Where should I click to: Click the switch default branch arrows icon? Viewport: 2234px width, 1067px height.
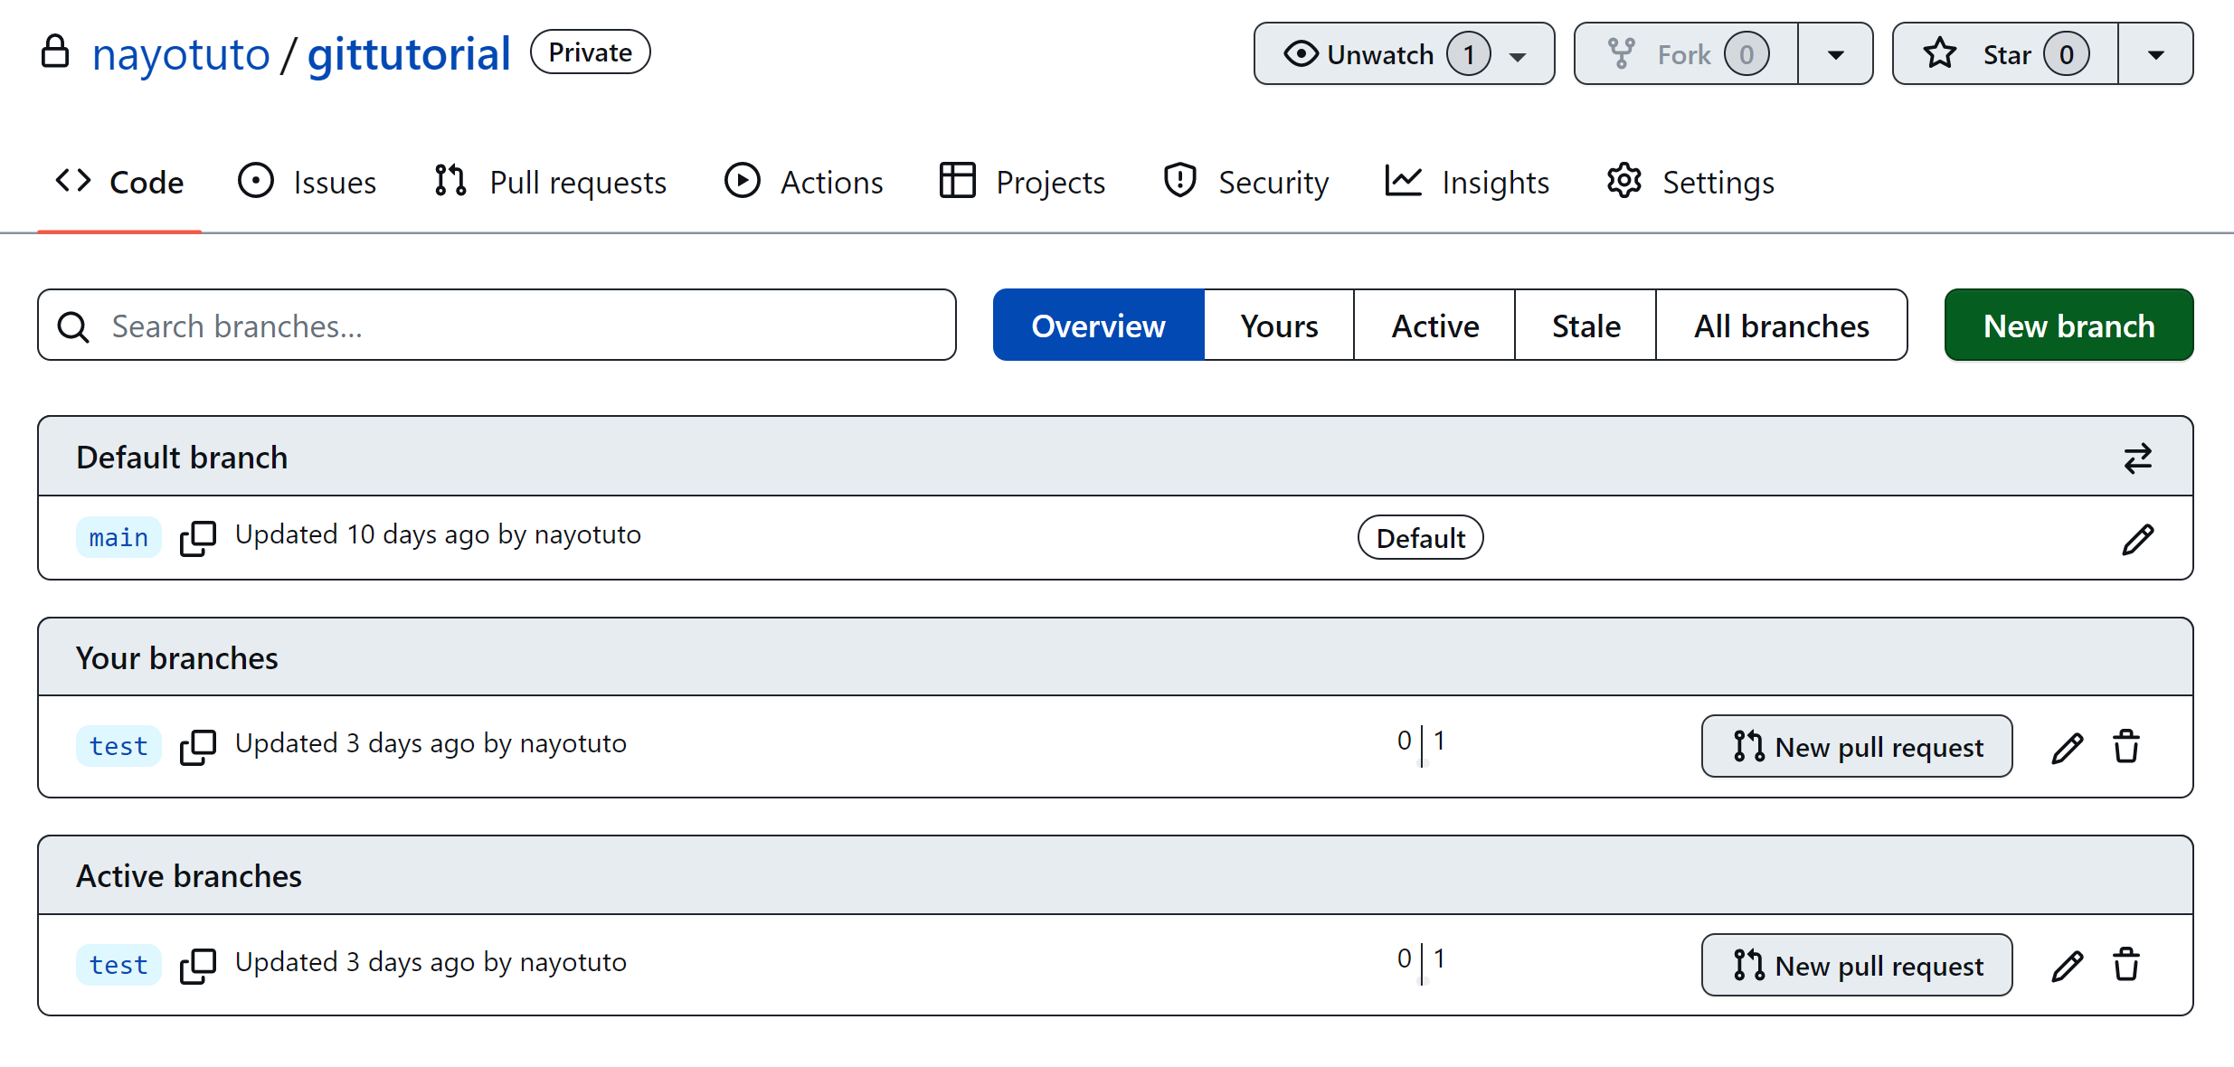pyautogui.click(x=2137, y=458)
